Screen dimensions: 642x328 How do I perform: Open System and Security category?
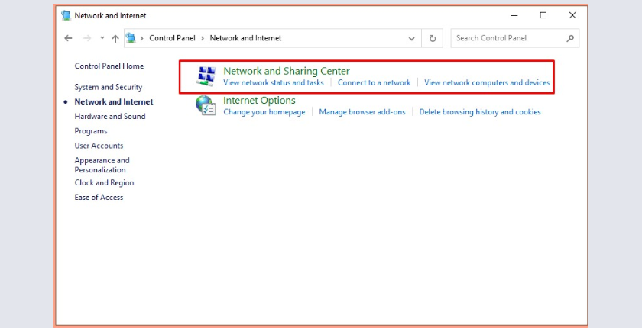pyautogui.click(x=108, y=88)
